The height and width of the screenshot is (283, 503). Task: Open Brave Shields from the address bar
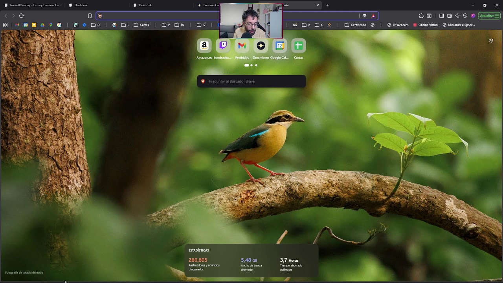(365, 16)
